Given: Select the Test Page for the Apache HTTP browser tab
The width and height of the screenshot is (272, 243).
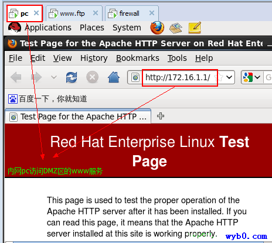Looking at the screenshot, I should click(x=78, y=117).
